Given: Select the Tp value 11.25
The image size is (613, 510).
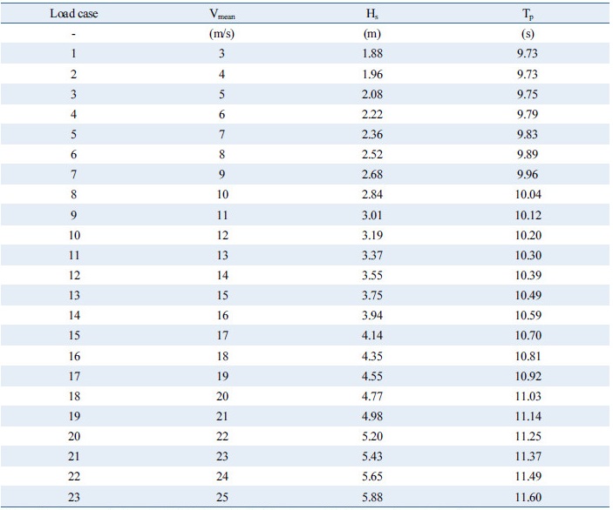Looking at the screenshot, I should point(527,435).
